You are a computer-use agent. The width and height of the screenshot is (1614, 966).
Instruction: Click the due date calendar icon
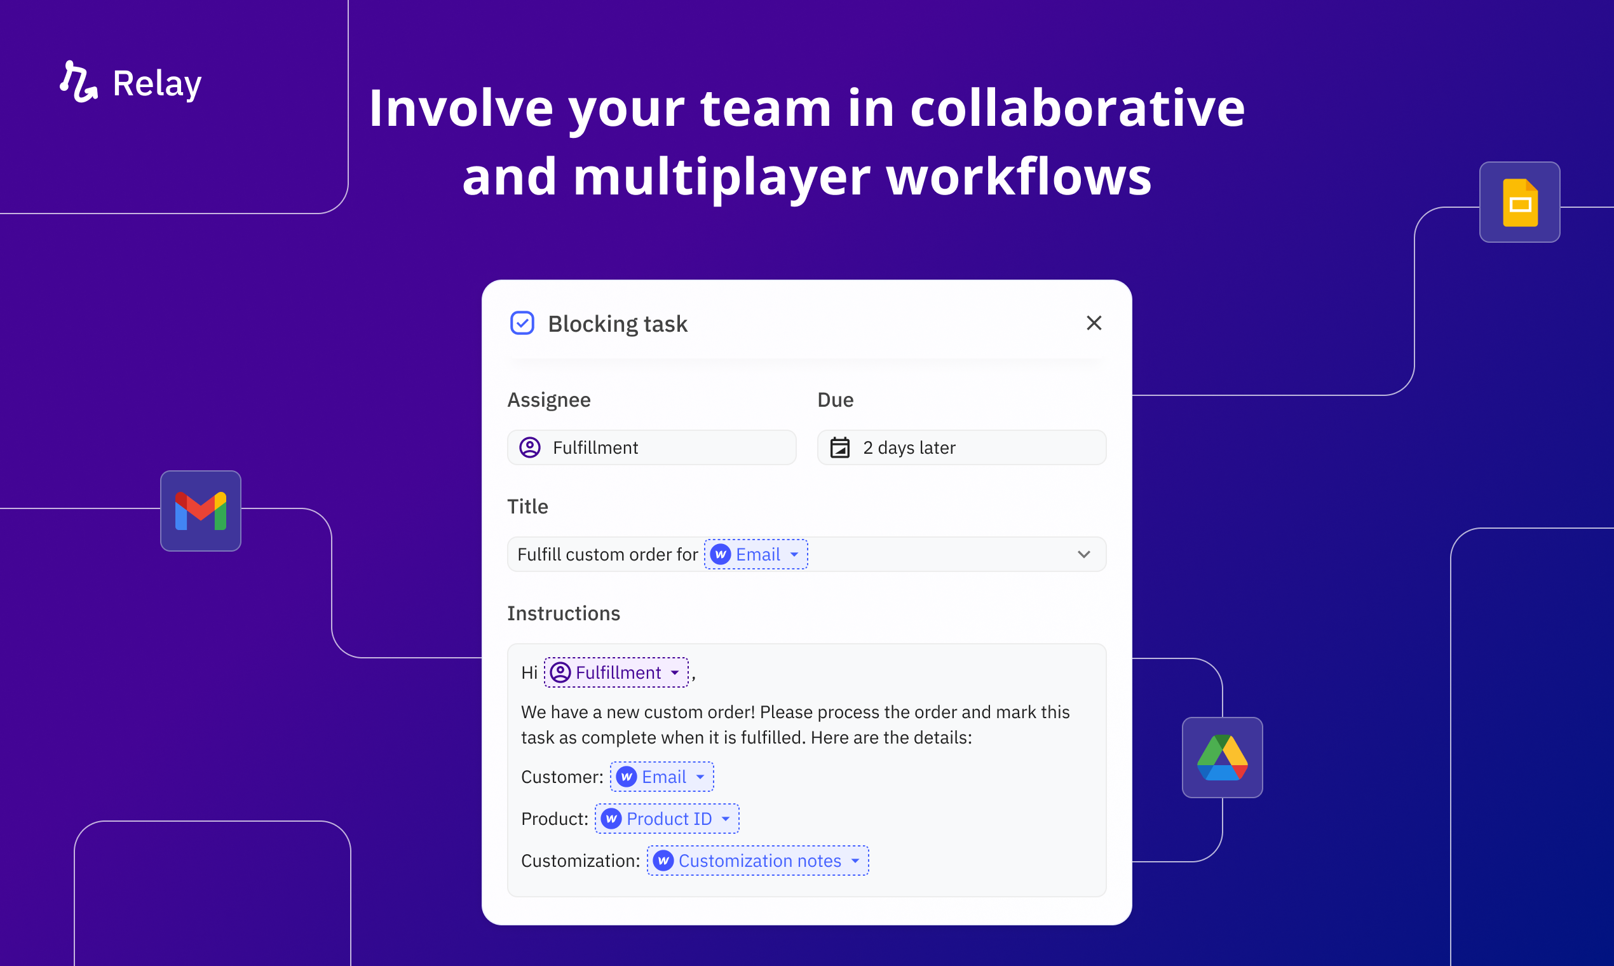coord(845,447)
